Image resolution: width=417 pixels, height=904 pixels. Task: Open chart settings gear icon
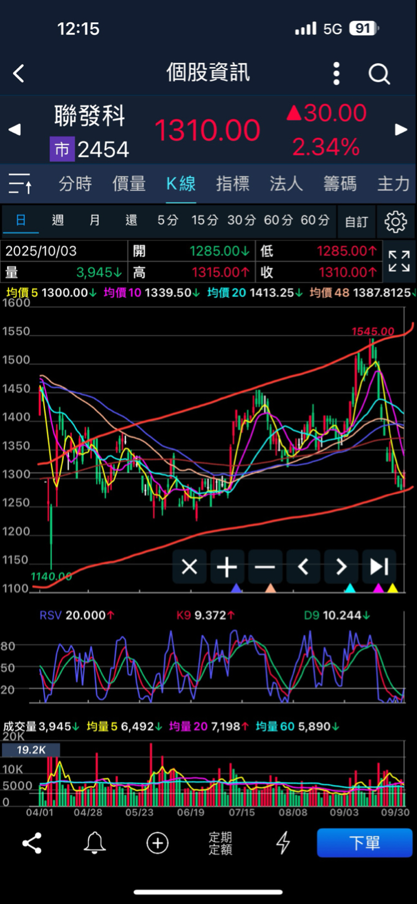[395, 222]
